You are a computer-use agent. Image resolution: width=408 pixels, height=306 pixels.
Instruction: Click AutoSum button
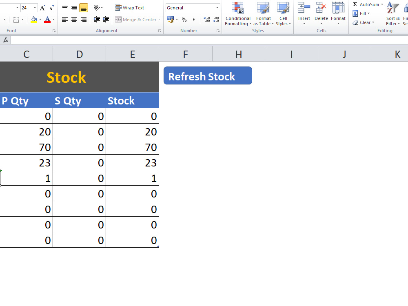tap(366, 4)
